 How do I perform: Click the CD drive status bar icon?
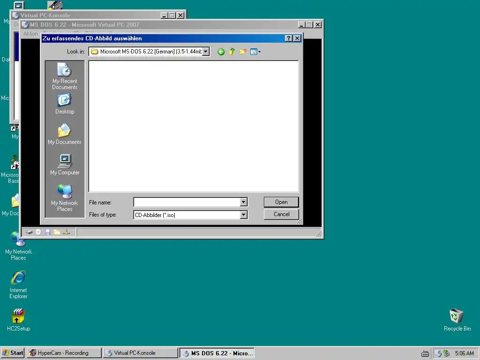point(38,232)
